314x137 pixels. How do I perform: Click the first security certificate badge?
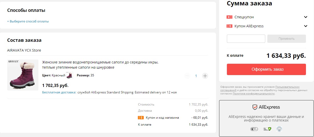pyautogui.click(x=254, y=129)
